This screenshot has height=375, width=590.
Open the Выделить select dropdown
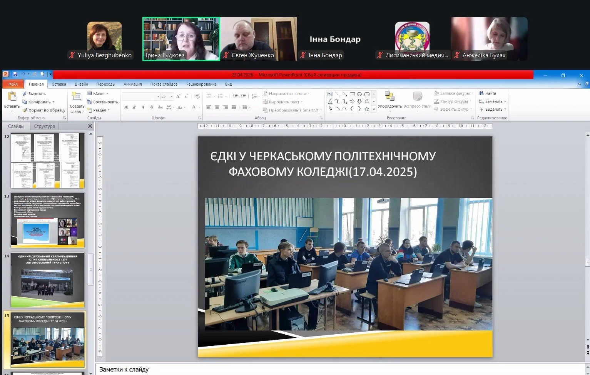(493, 110)
